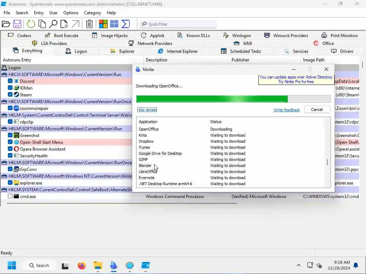Switch to the Scheduled Tasks tab
366x274 pixels.
[x=241, y=51]
